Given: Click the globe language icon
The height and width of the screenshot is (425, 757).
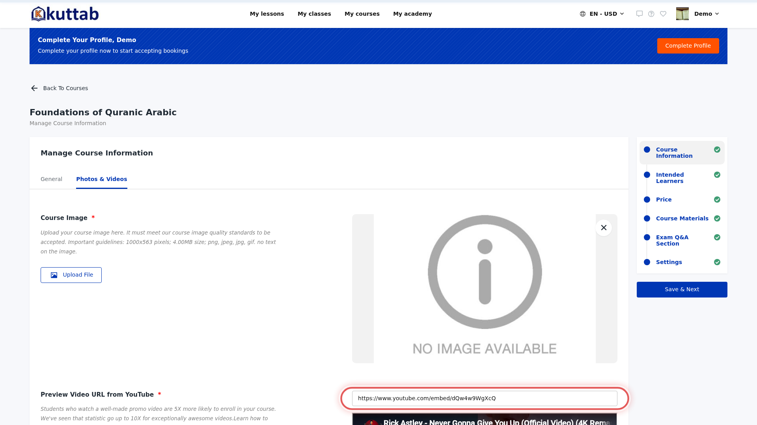Looking at the screenshot, I should [583, 14].
